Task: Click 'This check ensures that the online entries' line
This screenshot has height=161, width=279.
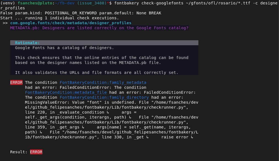Action: tap(102, 58)
